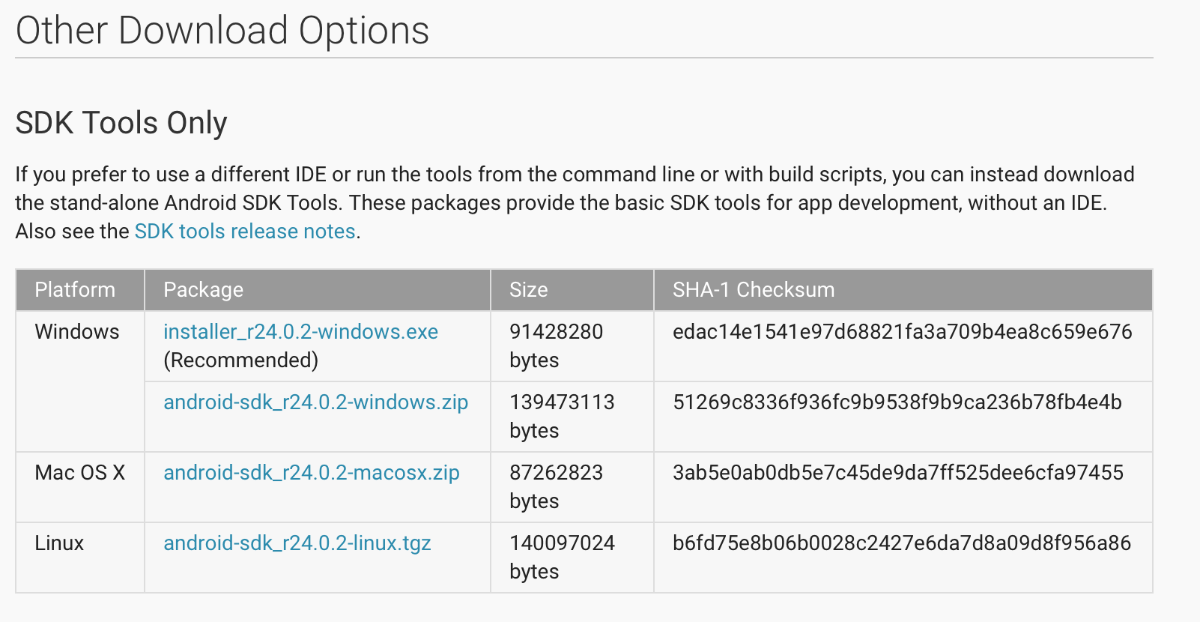Image resolution: width=1200 pixels, height=622 pixels.
Task: Click the SDK Tools Only heading
Action: (121, 123)
